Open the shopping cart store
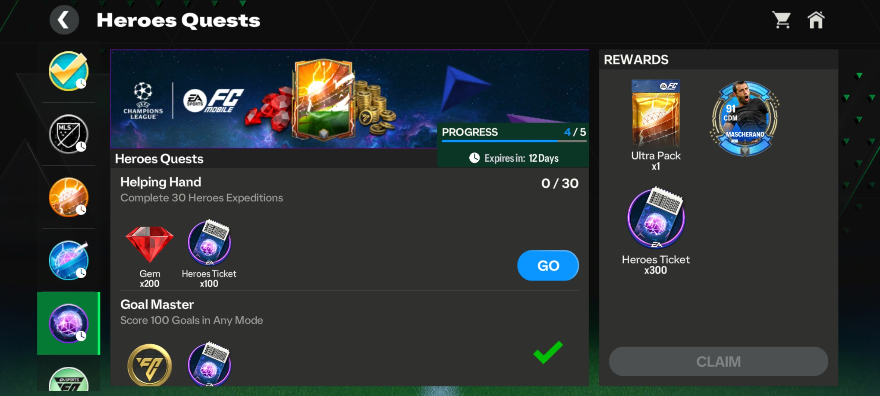Image resolution: width=880 pixels, height=396 pixels. coord(782,20)
